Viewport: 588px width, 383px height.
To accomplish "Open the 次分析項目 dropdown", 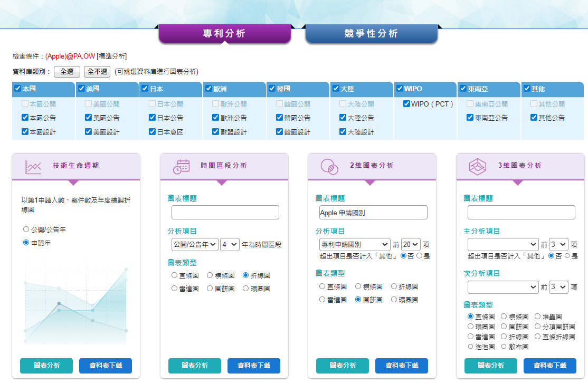I will coord(503,287).
